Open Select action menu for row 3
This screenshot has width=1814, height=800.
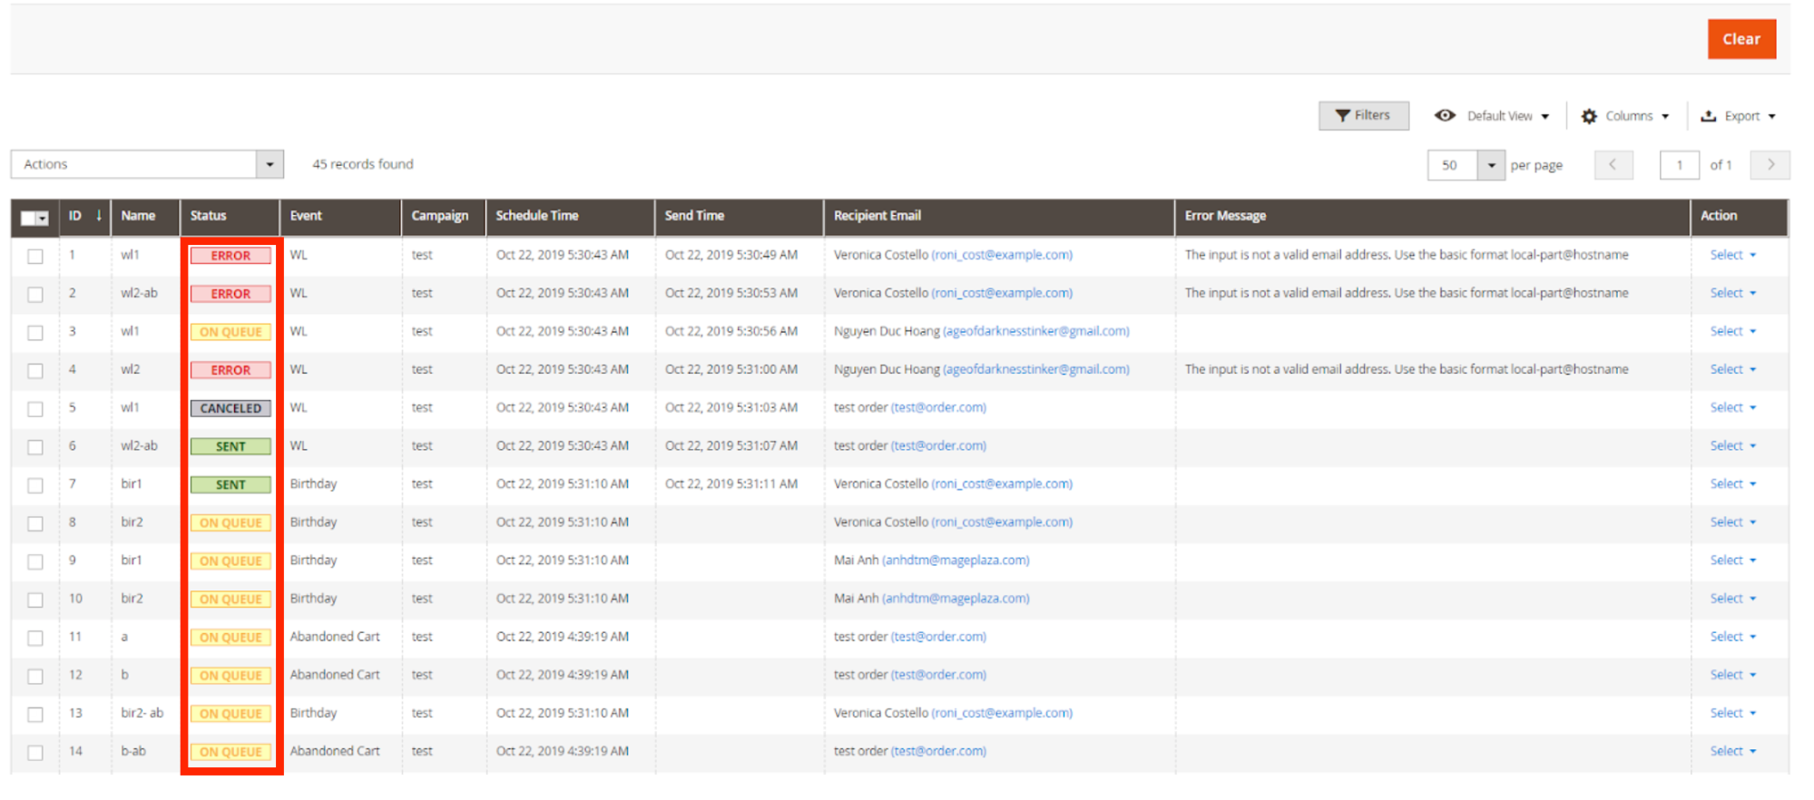point(1732,332)
